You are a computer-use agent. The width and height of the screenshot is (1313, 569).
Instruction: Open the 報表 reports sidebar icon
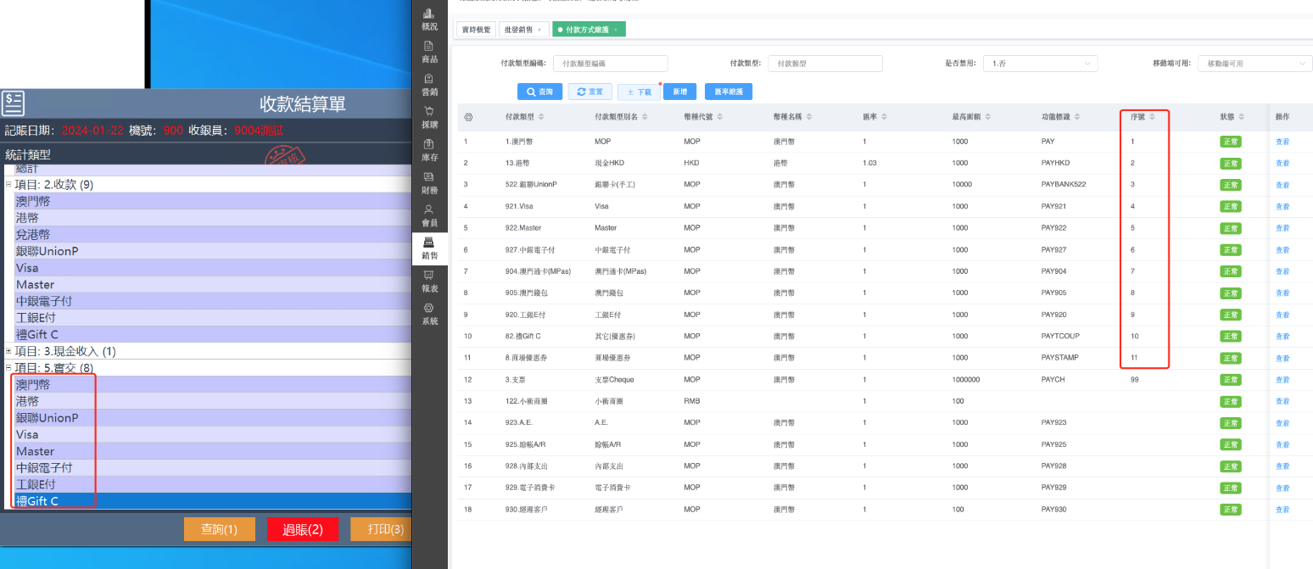429,280
